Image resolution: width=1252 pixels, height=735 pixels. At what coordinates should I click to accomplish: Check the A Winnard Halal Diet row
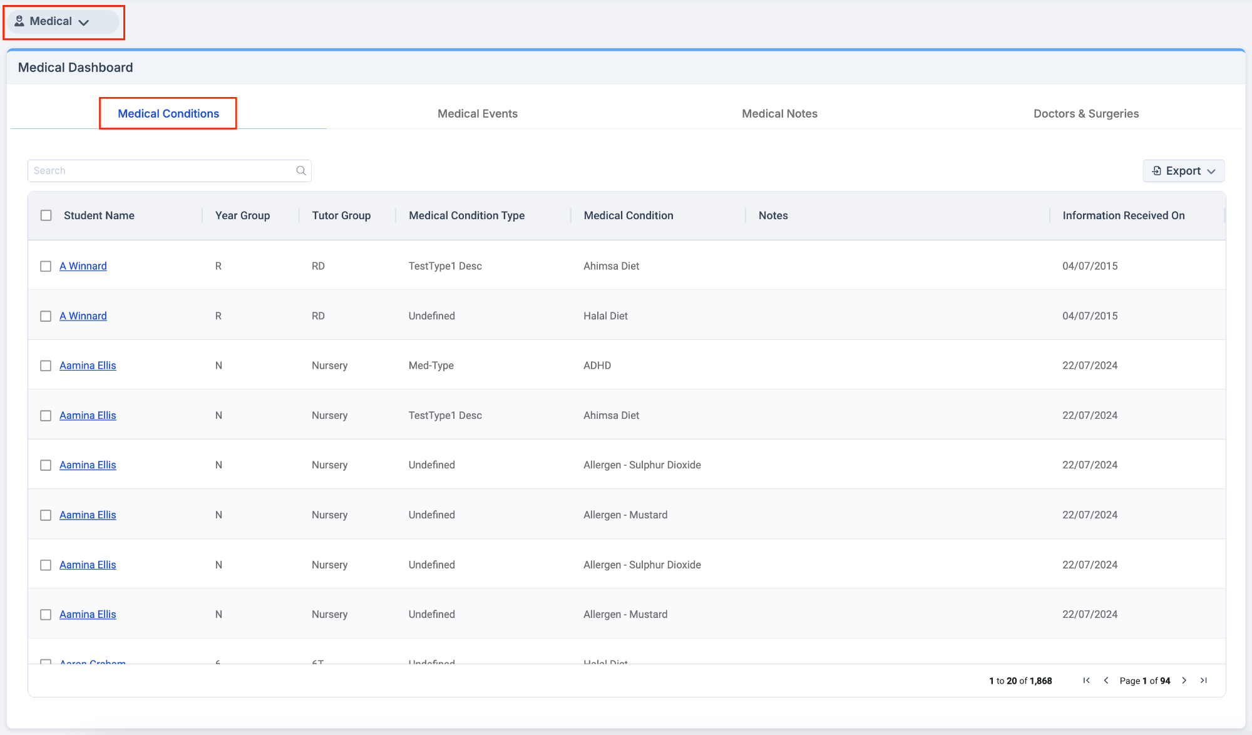point(46,316)
